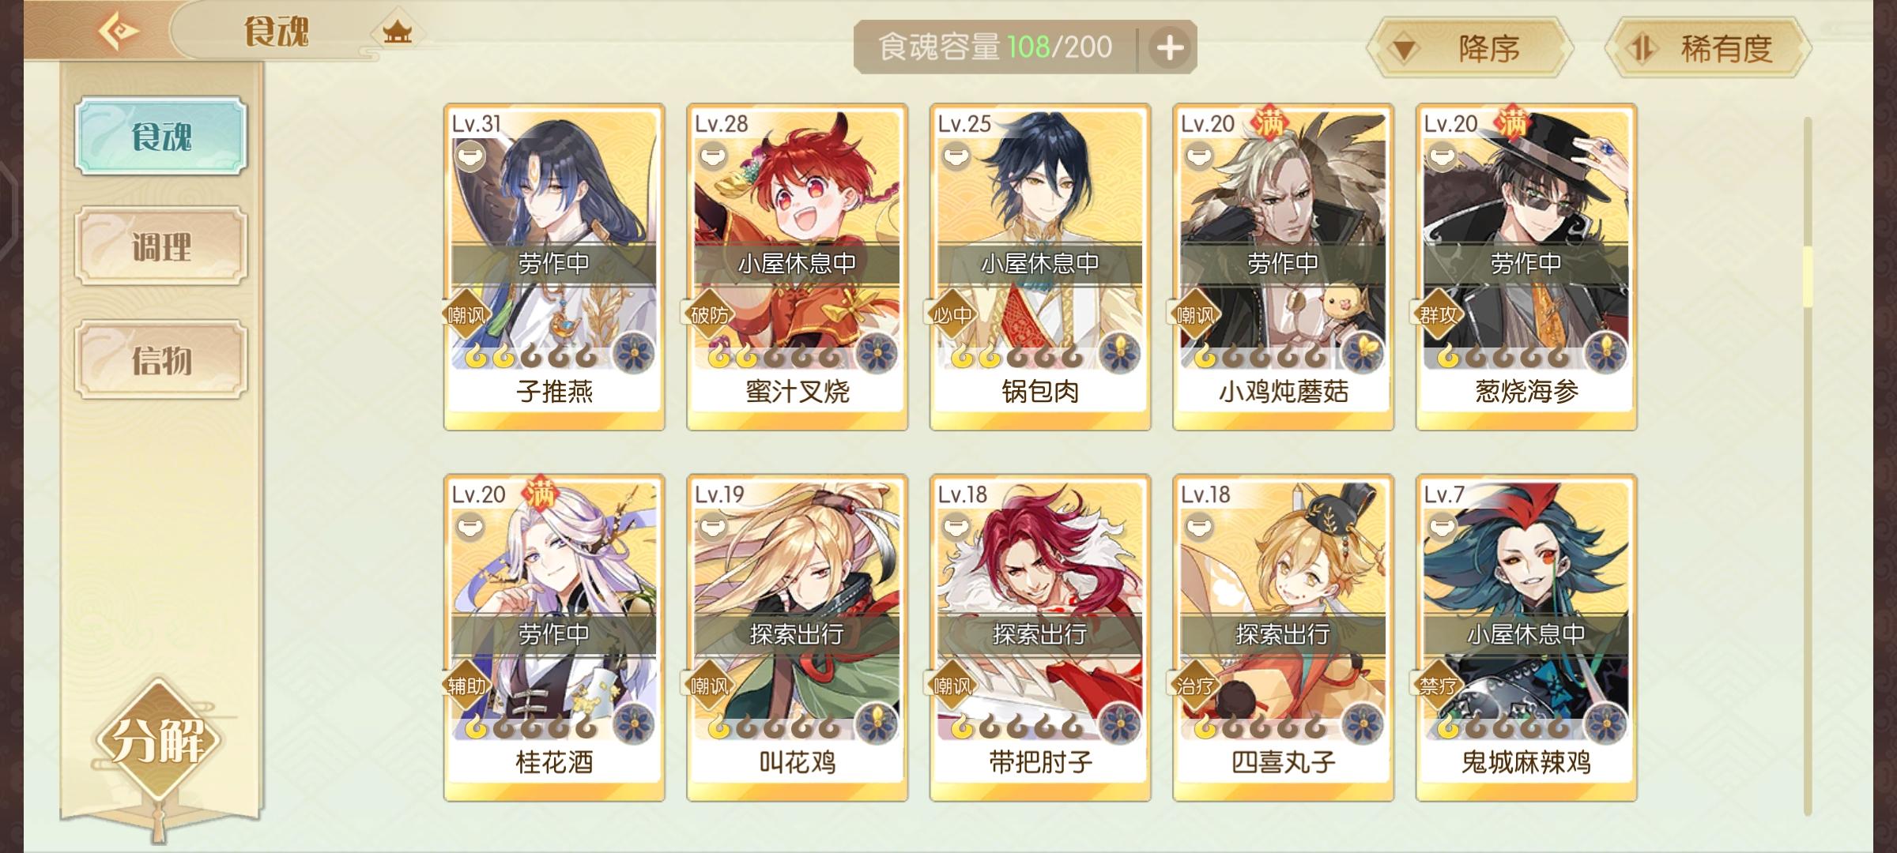Click the plus icon to expand capacity
The height and width of the screenshot is (853, 1897).
(x=1170, y=48)
